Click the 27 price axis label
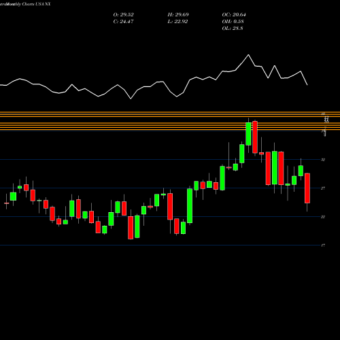The height and width of the screenshot is (340, 340). (x=323, y=188)
